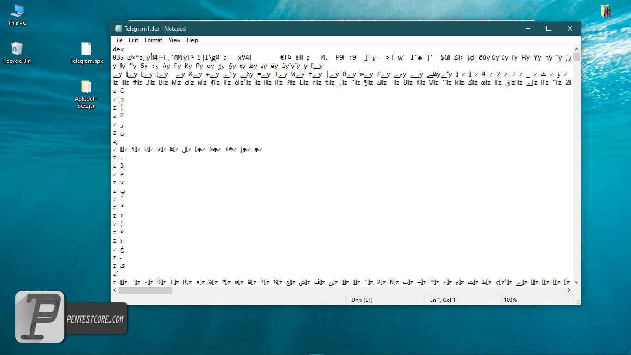Select the Recycle Bin desktop icon

click(x=17, y=53)
